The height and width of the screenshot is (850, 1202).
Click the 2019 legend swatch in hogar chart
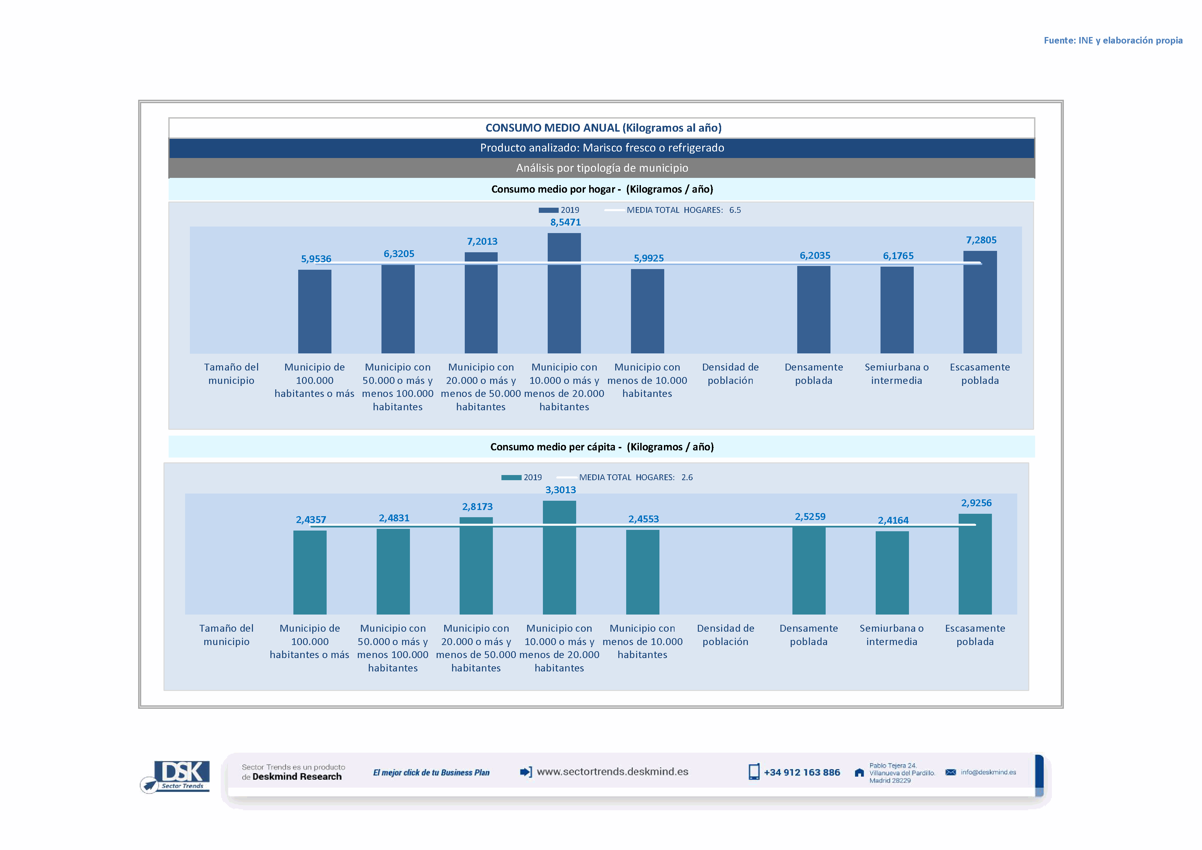[x=548, y=210]
